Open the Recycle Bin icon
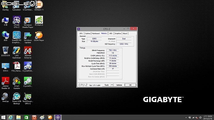Screen dimensions: 214x120 click(5, 52)
